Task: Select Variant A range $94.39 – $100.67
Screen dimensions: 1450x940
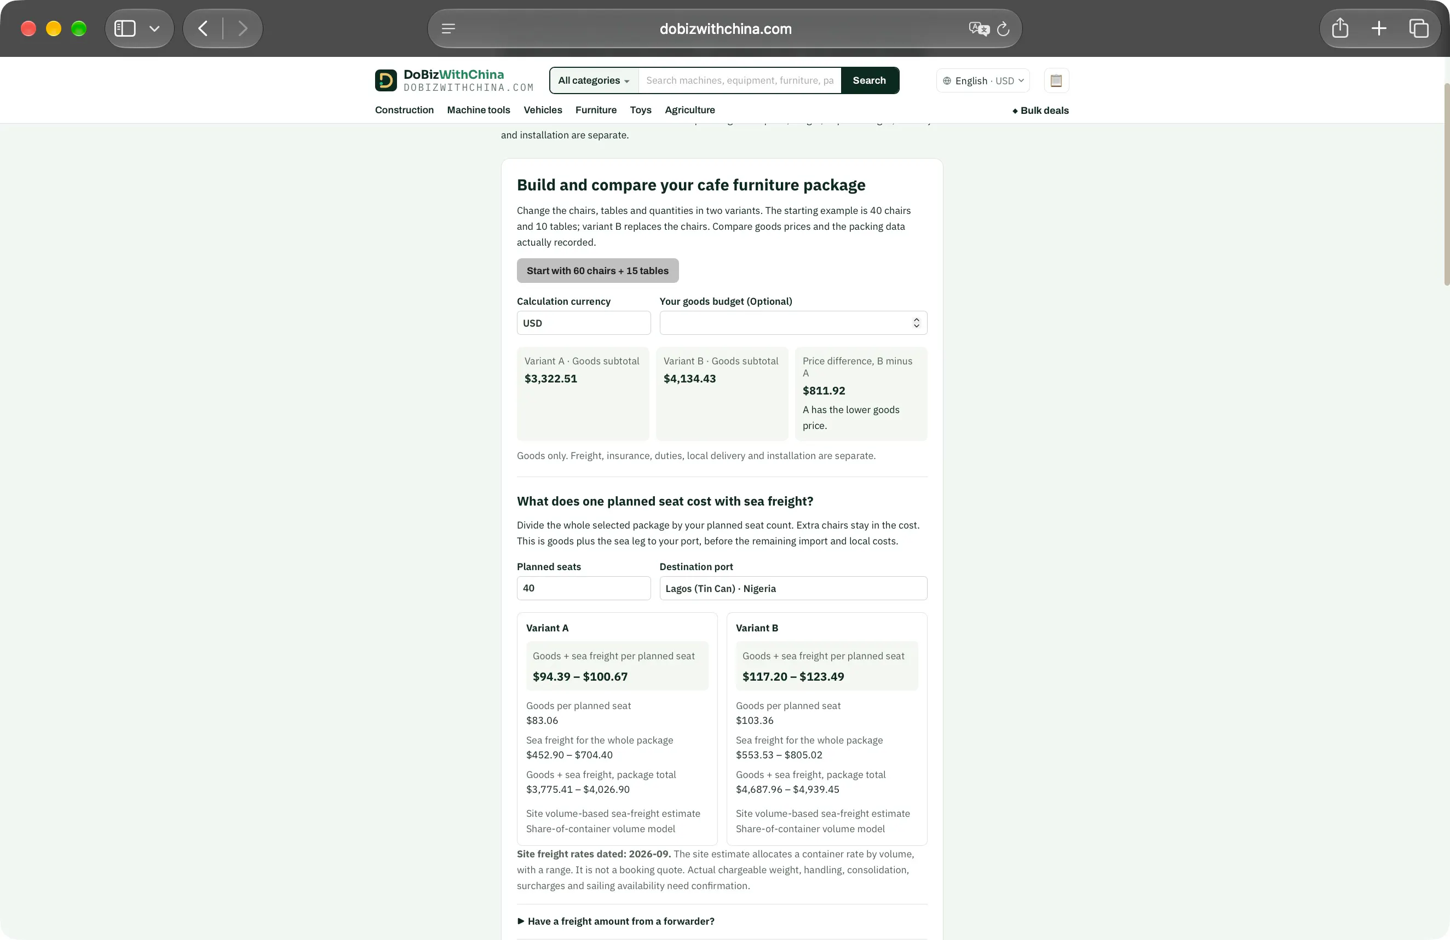Action: pyautogui.click(x=580, y=676)
